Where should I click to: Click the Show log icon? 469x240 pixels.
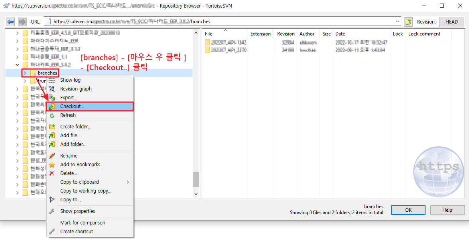tap(52, 80)
